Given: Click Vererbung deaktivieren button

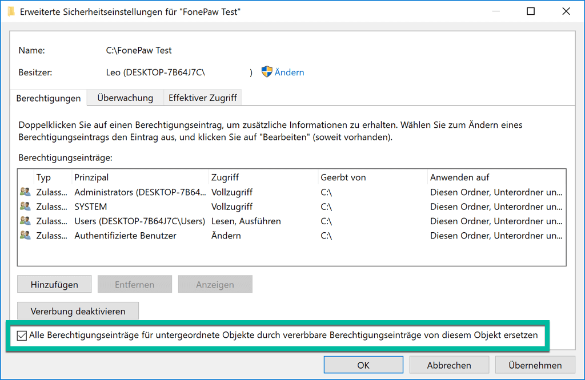Looking at the screenshot, I should (78, 311).
